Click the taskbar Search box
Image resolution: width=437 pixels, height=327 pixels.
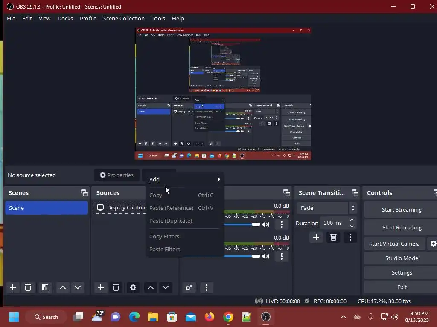(46, 317)
